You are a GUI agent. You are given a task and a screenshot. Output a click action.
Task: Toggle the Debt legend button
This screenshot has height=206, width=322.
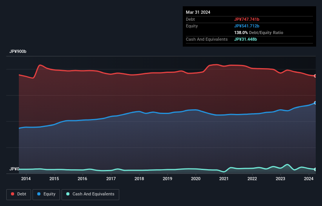tap(19, 194)
